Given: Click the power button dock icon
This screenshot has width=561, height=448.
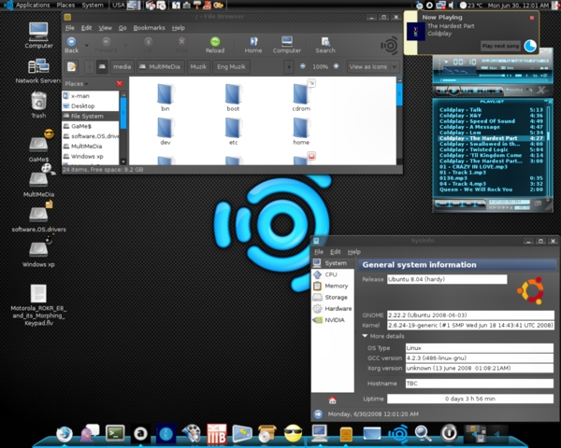Looking at the screenshot, I should [x=449, y=433].
